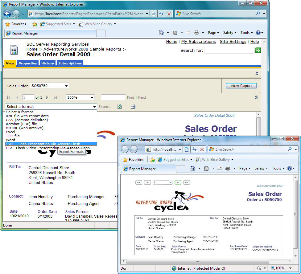Open Web Slice Gallery in main window
Viewport: 301px width, 274px height.
pyautogui.click(x=97, y=24)
